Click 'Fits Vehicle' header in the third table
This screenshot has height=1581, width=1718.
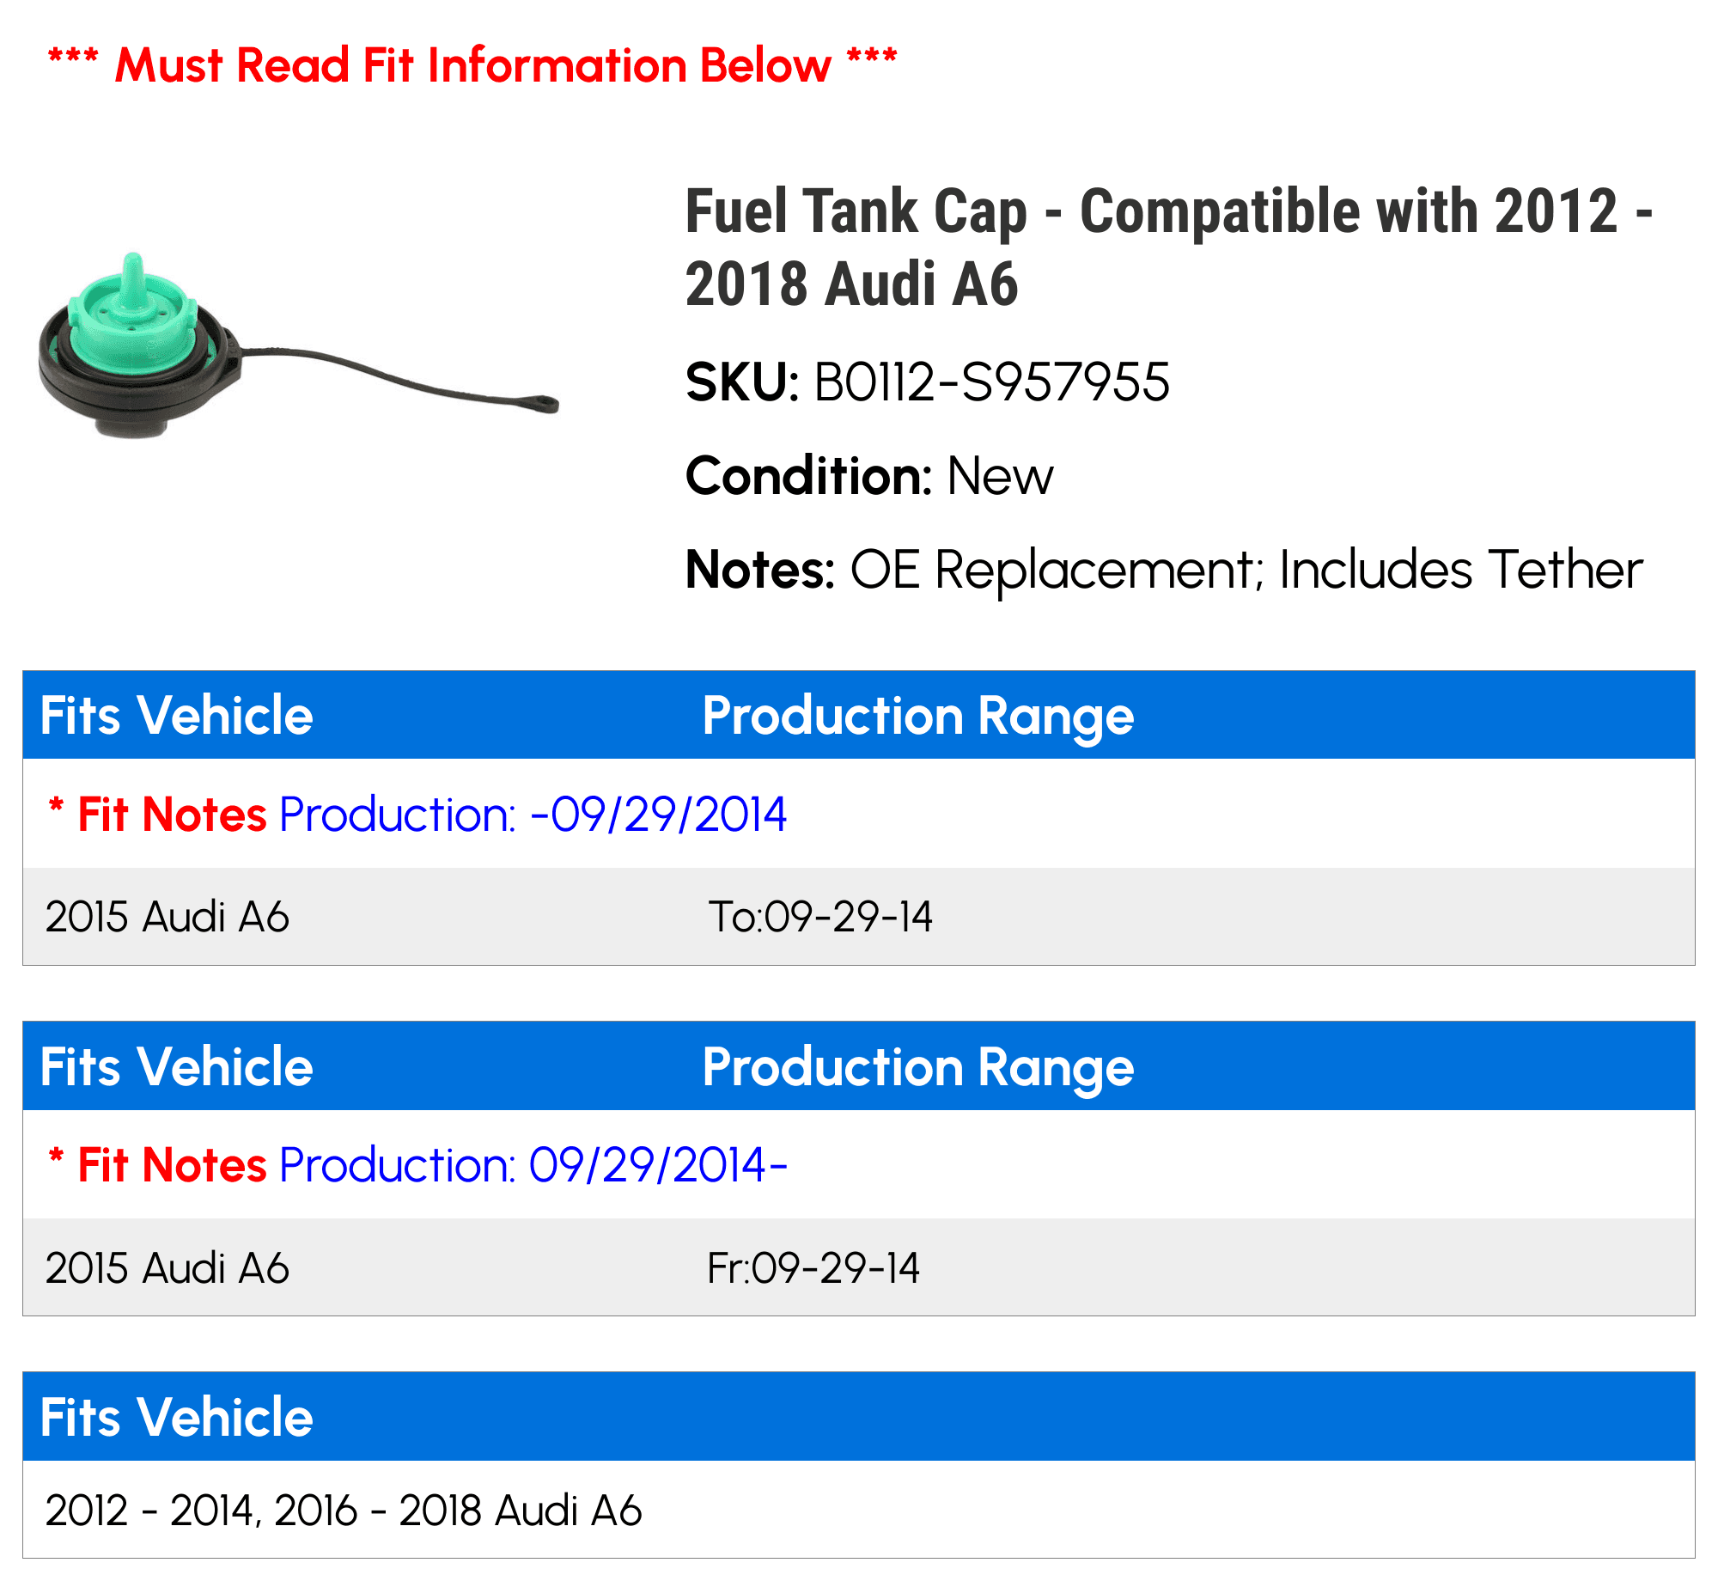[x=177, y=1417]
